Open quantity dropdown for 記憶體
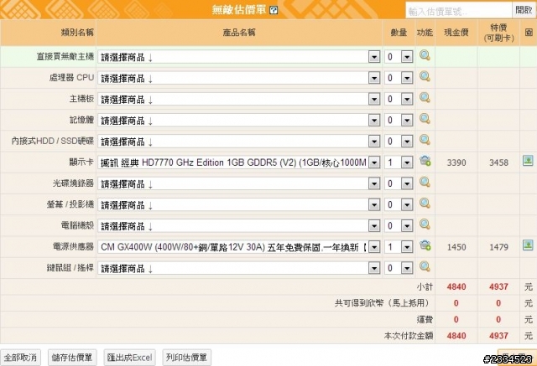The width and height of the screenshot is (537, 366). (x=399, y=121)
